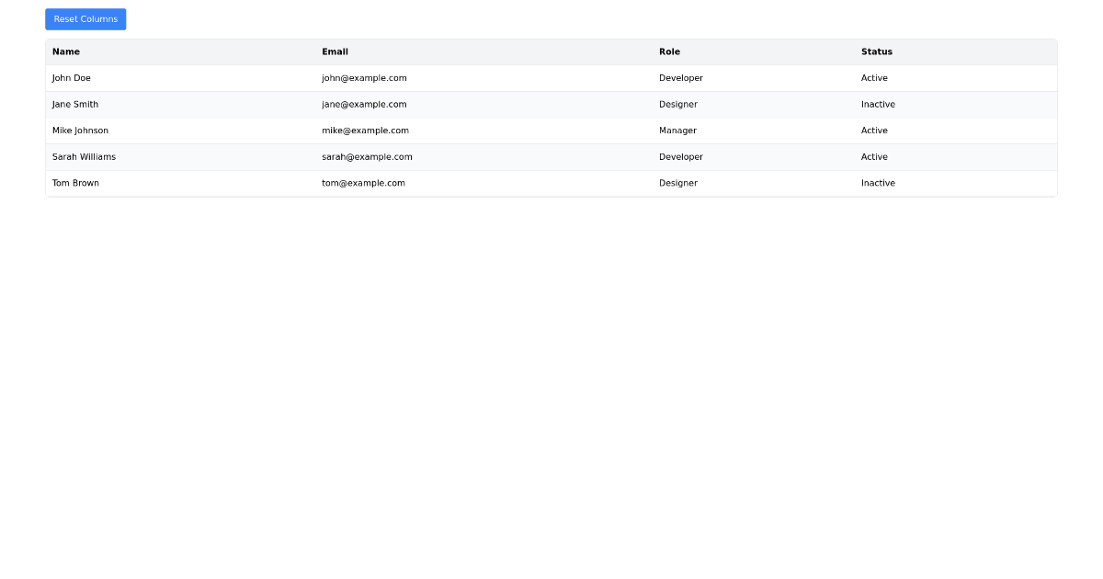Select the Status column header
Image resolution: width=1103 pixels, height=579 pixels.
(876, 51)
